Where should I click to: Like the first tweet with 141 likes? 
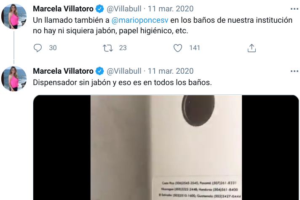[178, 48]
